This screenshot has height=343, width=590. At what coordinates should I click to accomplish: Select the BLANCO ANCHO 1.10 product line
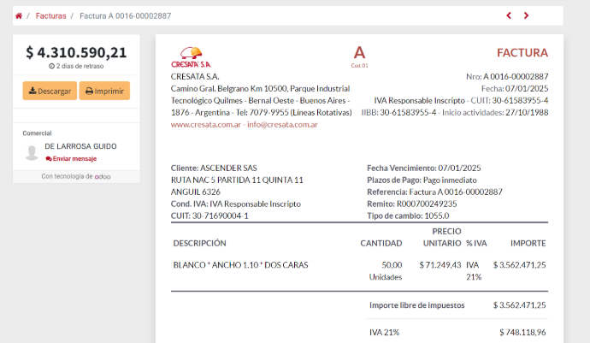coord(240,265)
